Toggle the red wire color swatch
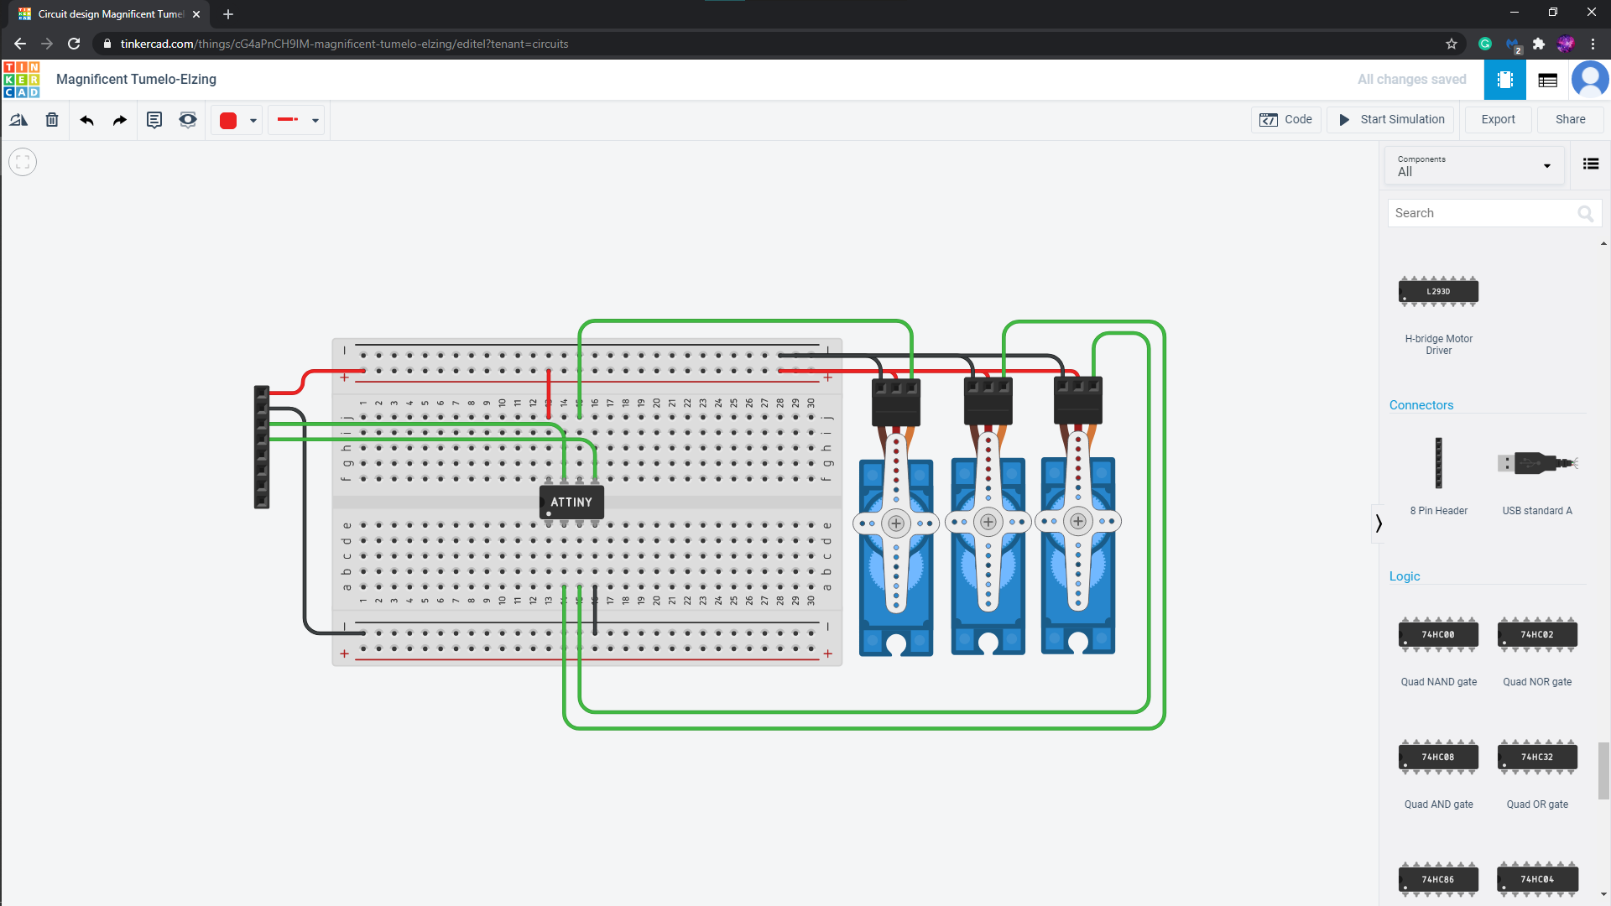1611x906 pixels. coord(229,119)
